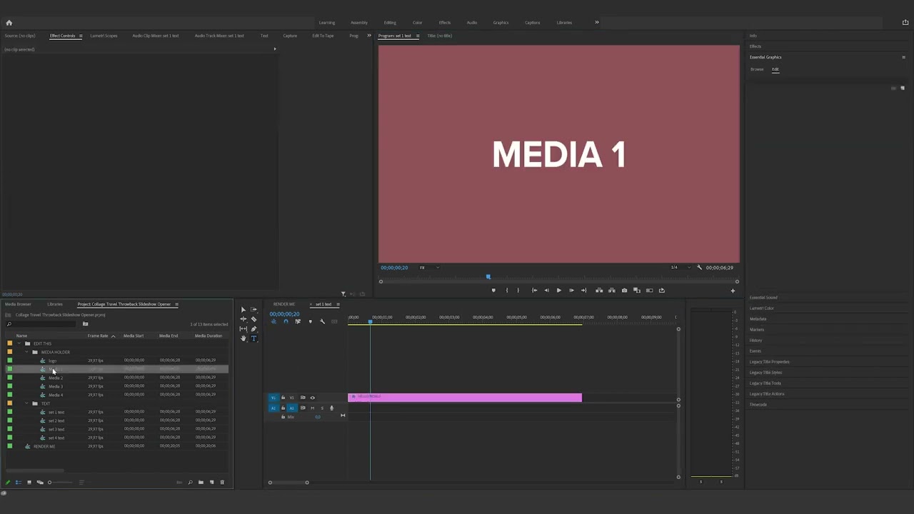The image size is (914, 514).
Task: Click the pink timeline clip on V1
Action: (x=465, y=398)
